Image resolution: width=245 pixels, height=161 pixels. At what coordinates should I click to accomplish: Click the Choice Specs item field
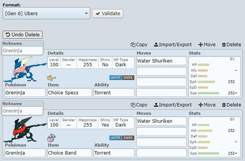click(70, 92)
